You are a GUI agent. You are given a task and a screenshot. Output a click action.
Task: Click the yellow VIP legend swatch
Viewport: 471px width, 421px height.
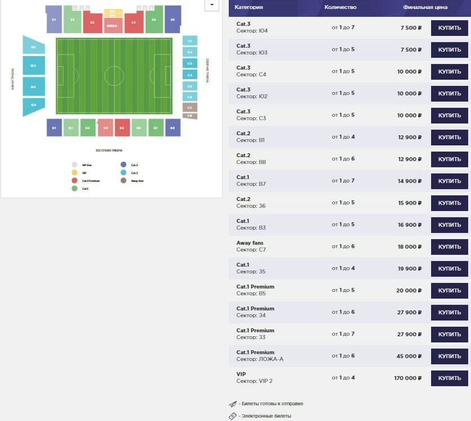tap(74, 173)
